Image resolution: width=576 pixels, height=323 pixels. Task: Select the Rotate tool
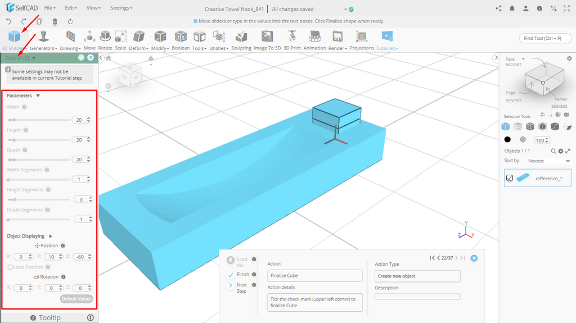pyautogui.click(x=105, y=40)
